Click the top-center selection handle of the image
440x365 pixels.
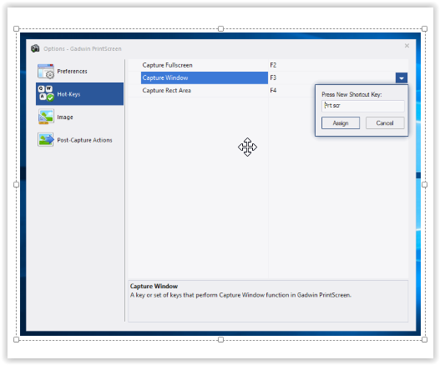220,28
